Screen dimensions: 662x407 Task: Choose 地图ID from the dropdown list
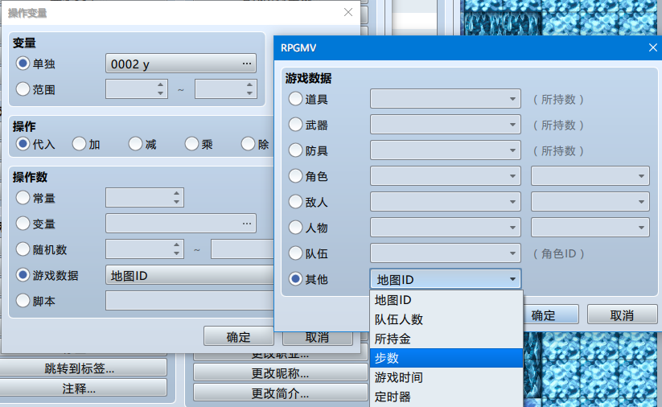pyautogui.click(x=446, y=300)
